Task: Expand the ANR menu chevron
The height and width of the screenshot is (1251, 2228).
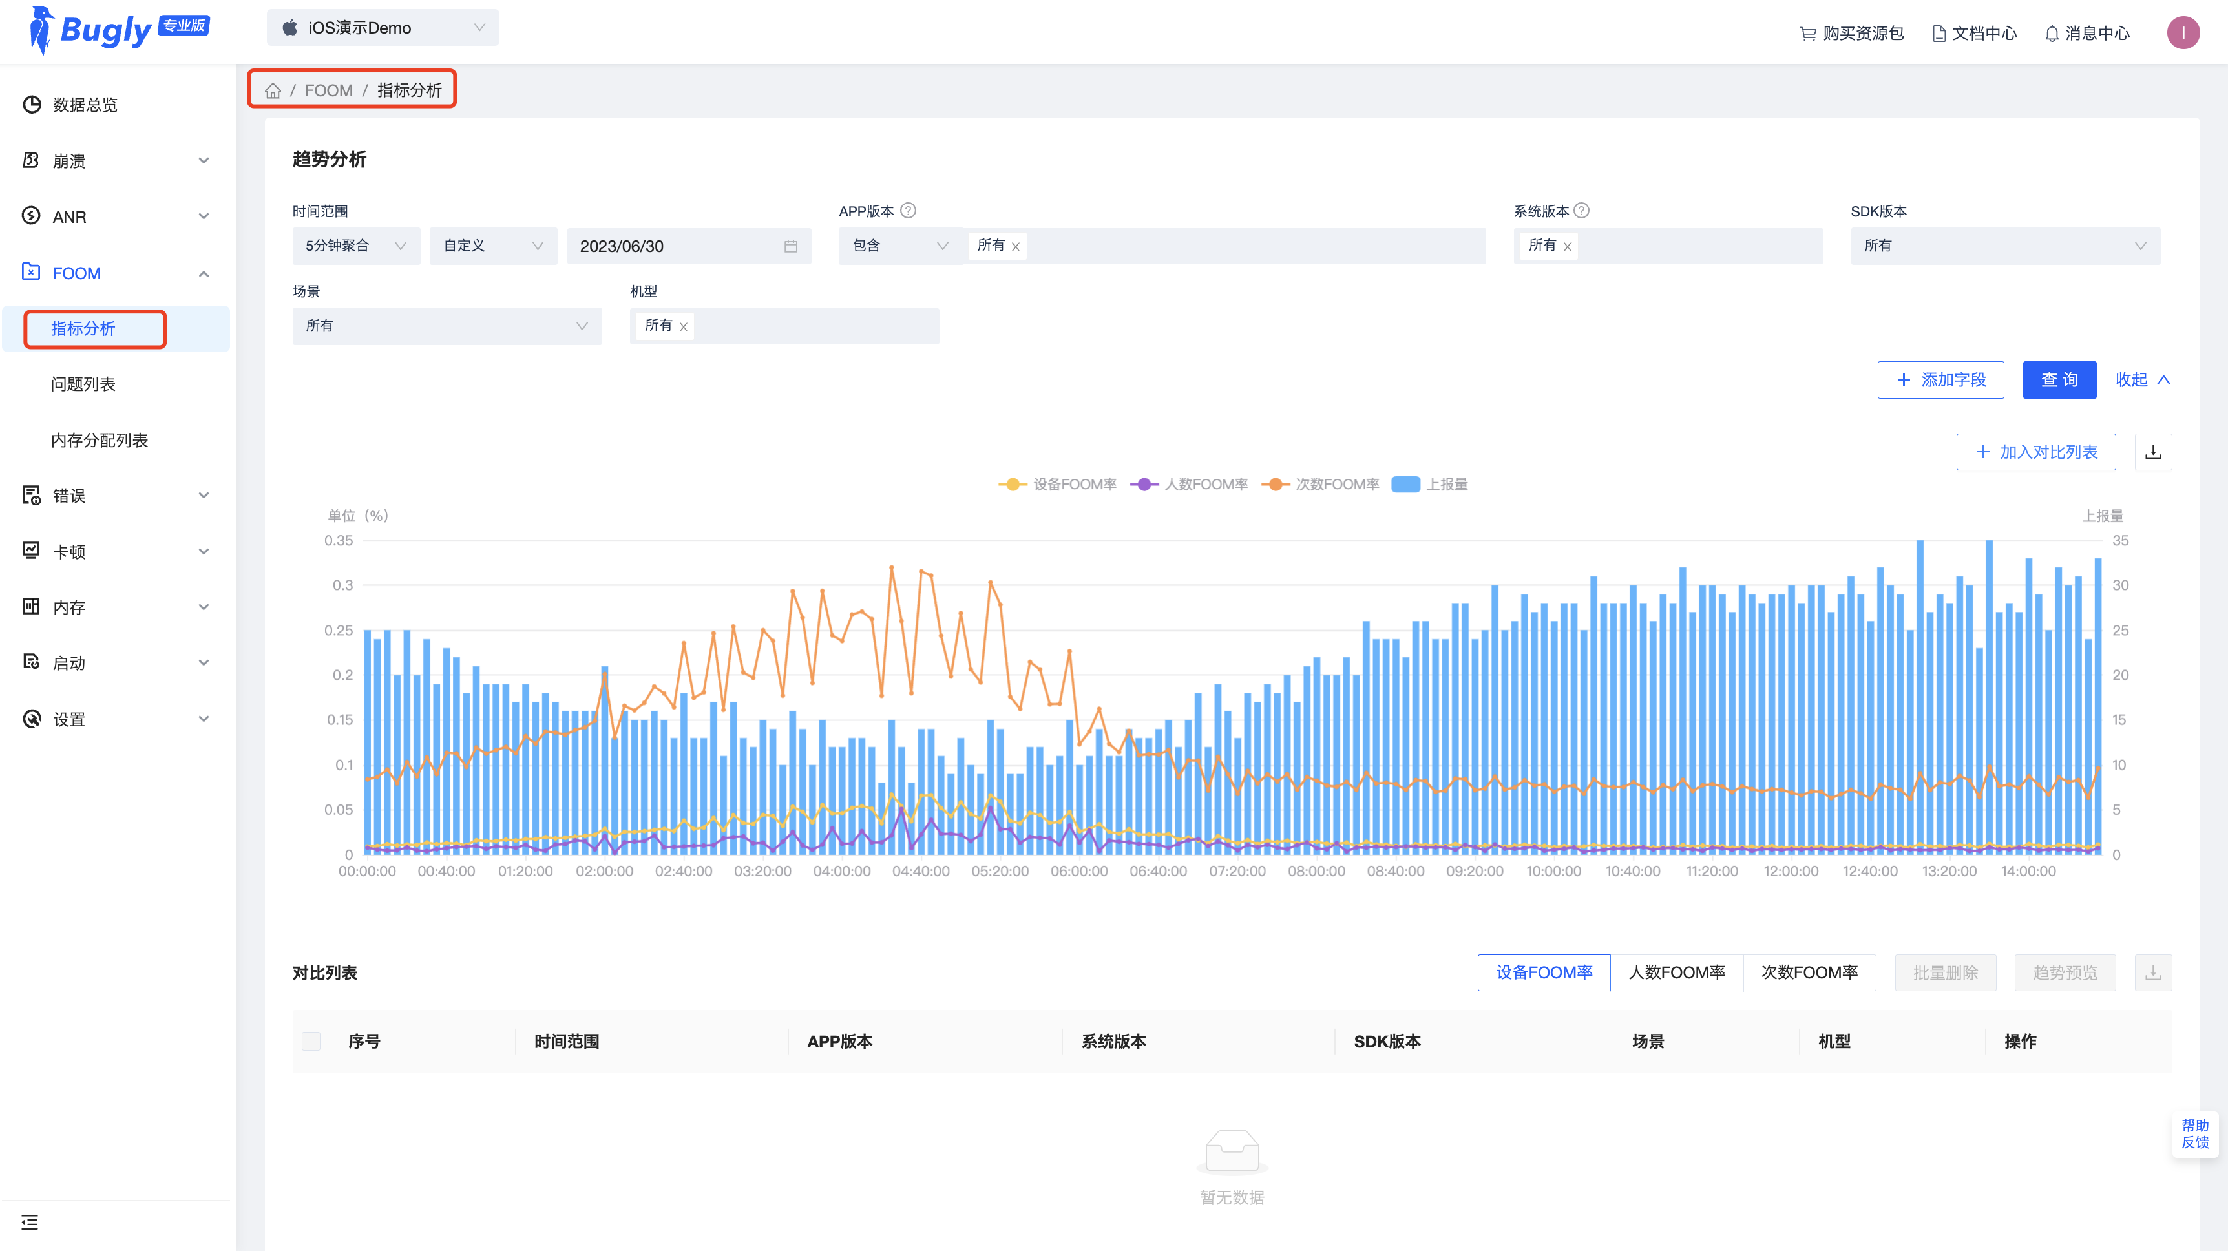Action: point(204,216)
